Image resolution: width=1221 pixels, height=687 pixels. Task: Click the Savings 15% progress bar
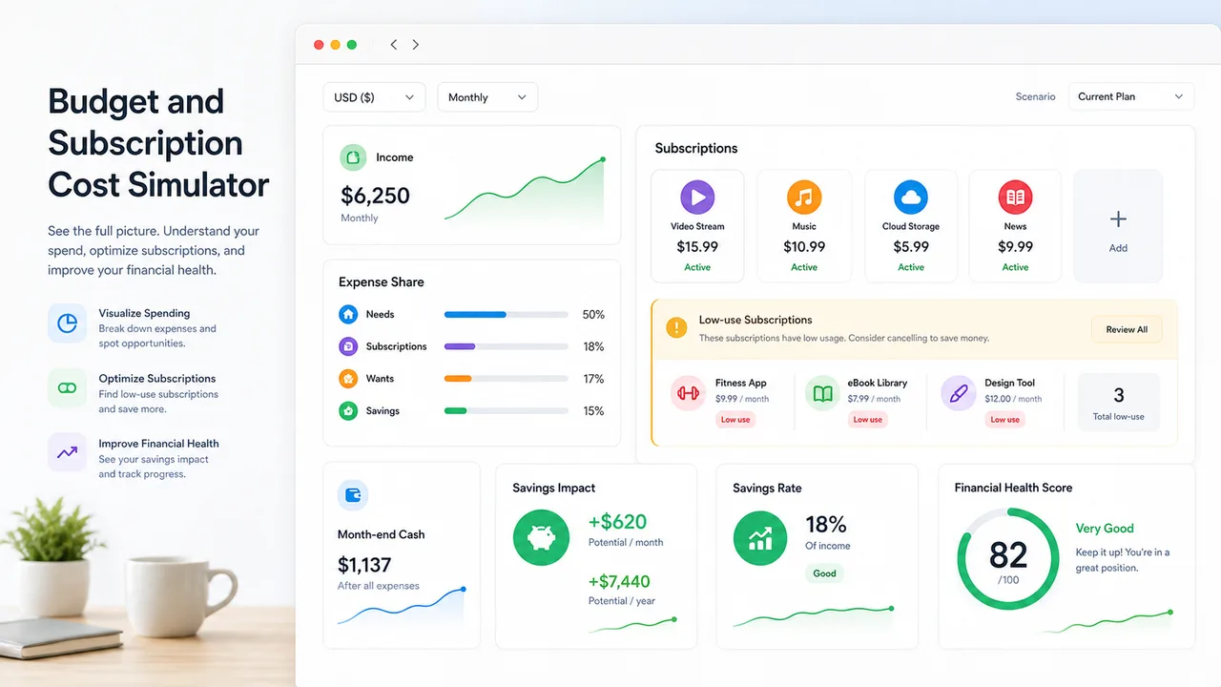pyautogui.click(x=507, y=411)
